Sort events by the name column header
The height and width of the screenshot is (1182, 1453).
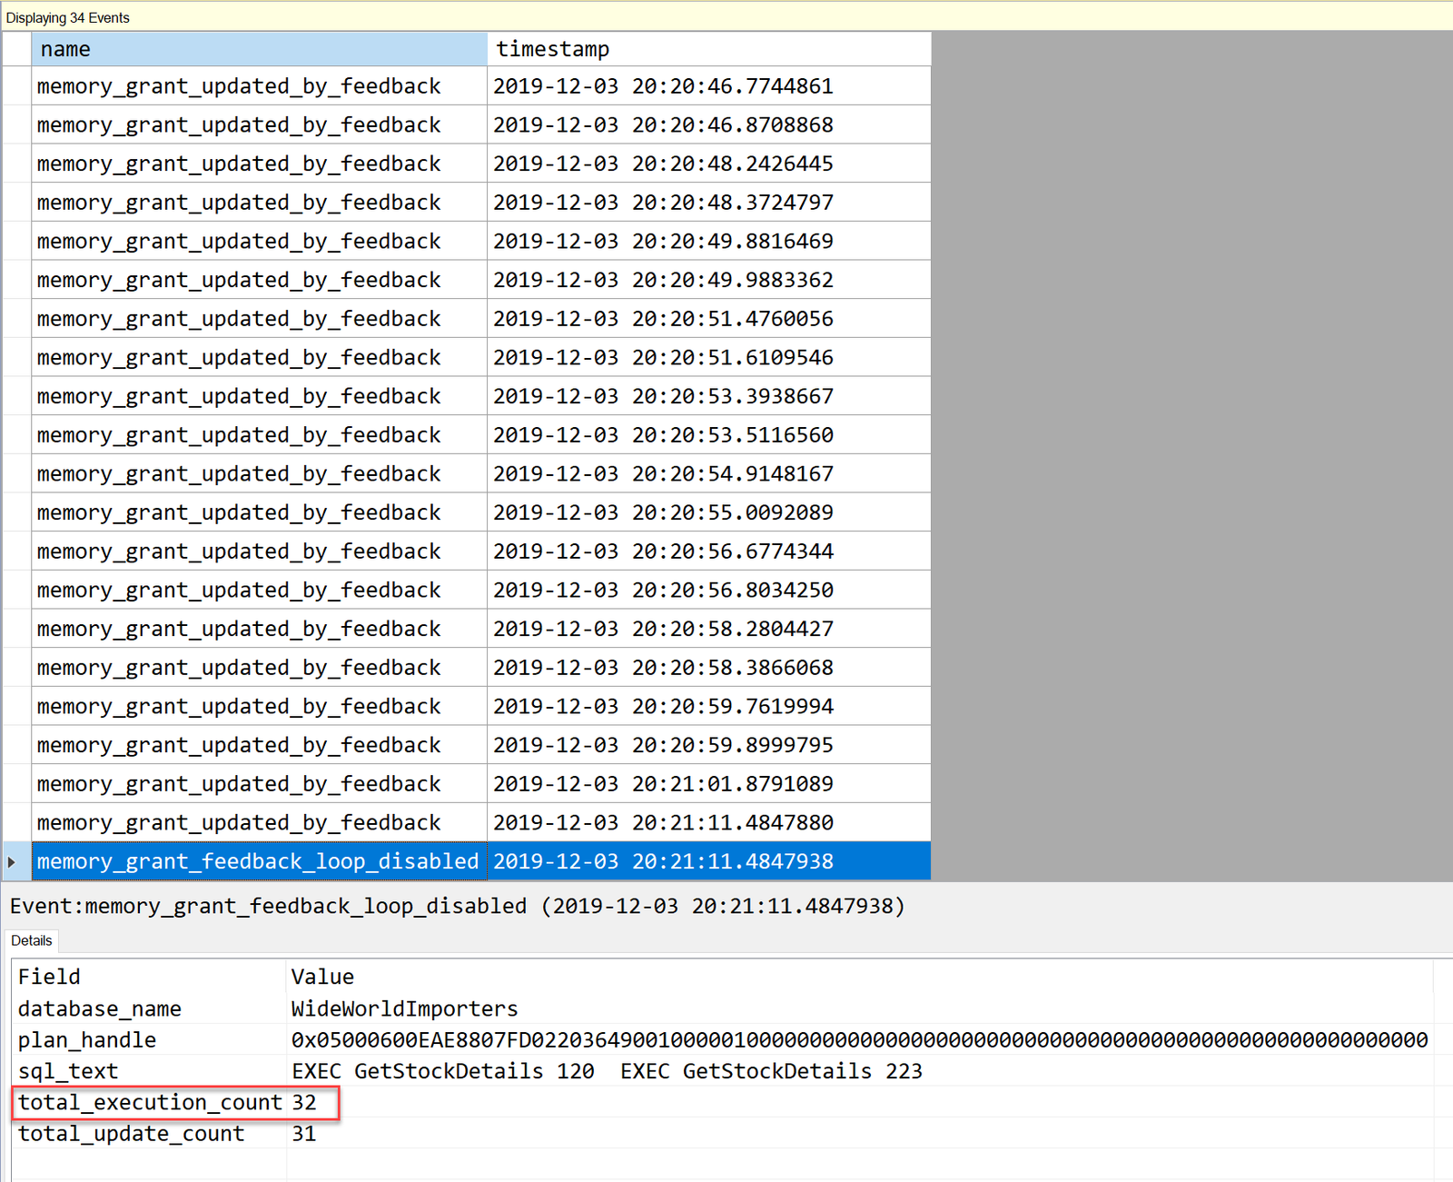[259, 49]
